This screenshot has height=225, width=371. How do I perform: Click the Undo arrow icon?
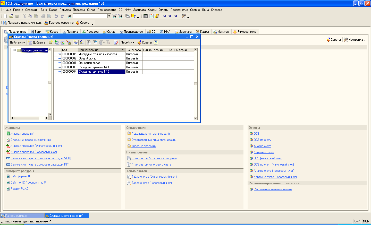point(56,16)
